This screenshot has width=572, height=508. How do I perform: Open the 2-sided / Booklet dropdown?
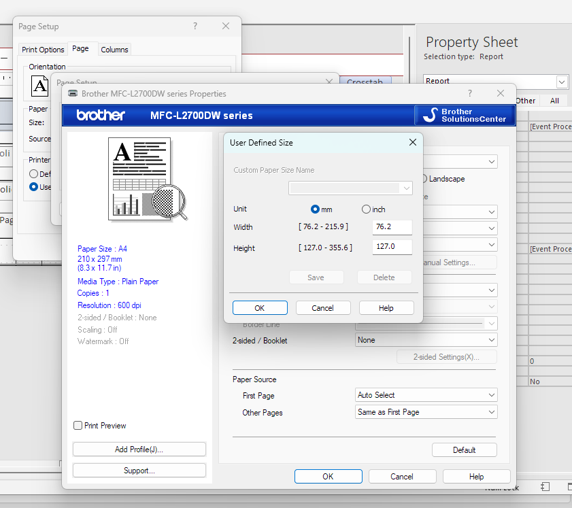tap(426, 340)
